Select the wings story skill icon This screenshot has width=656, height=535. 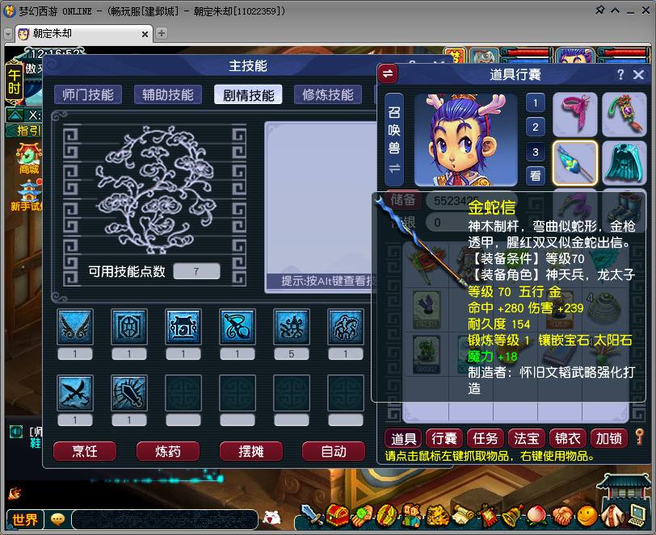tap(75, 327)
